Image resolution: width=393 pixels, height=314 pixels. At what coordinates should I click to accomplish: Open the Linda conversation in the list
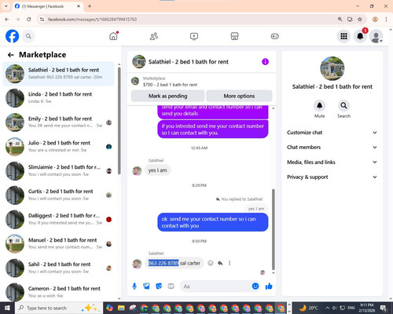click(x=59, y=98)
